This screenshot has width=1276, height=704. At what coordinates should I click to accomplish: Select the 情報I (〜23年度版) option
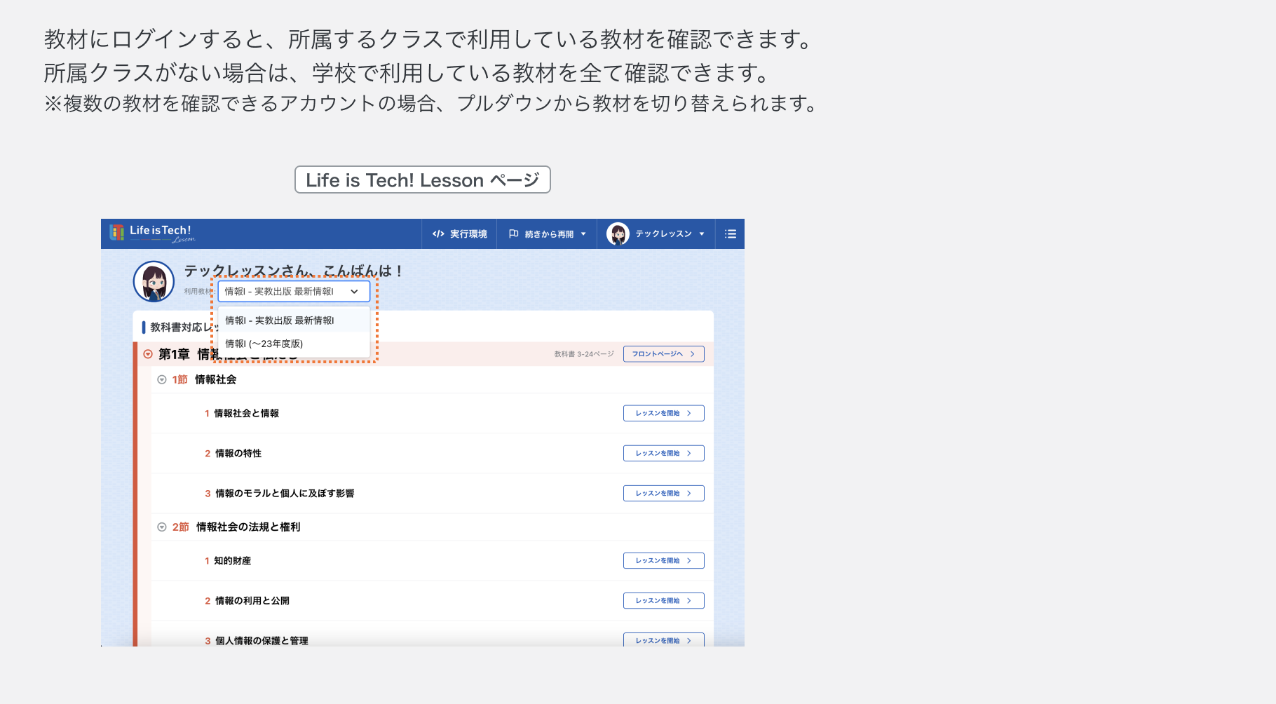tap(294, 344)
